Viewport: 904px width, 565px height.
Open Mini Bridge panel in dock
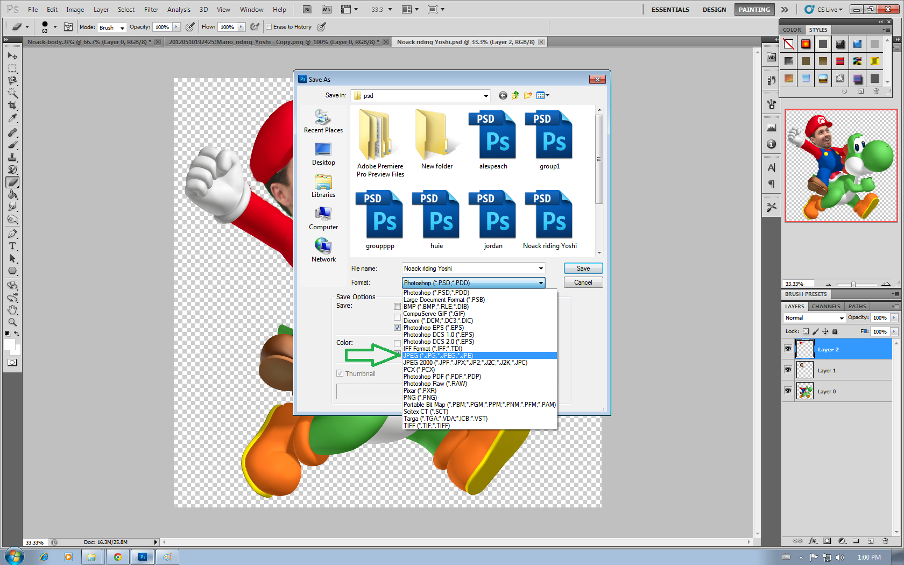point(771,58)
